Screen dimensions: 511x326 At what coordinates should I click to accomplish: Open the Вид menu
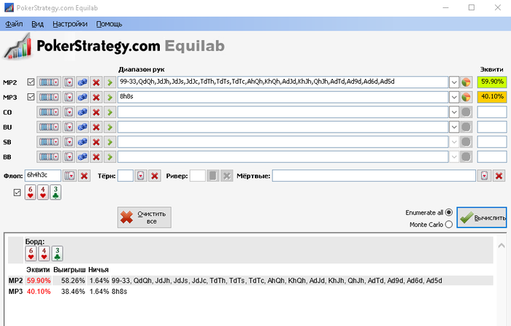point(38,24)
